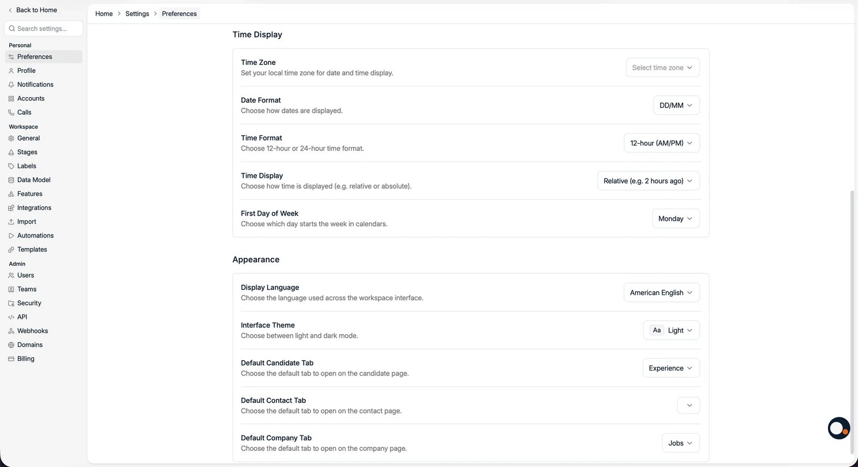The width and height of the screenshot is (858, 467).
Task: Click the Calls phone icon
Action: (11, 113)
